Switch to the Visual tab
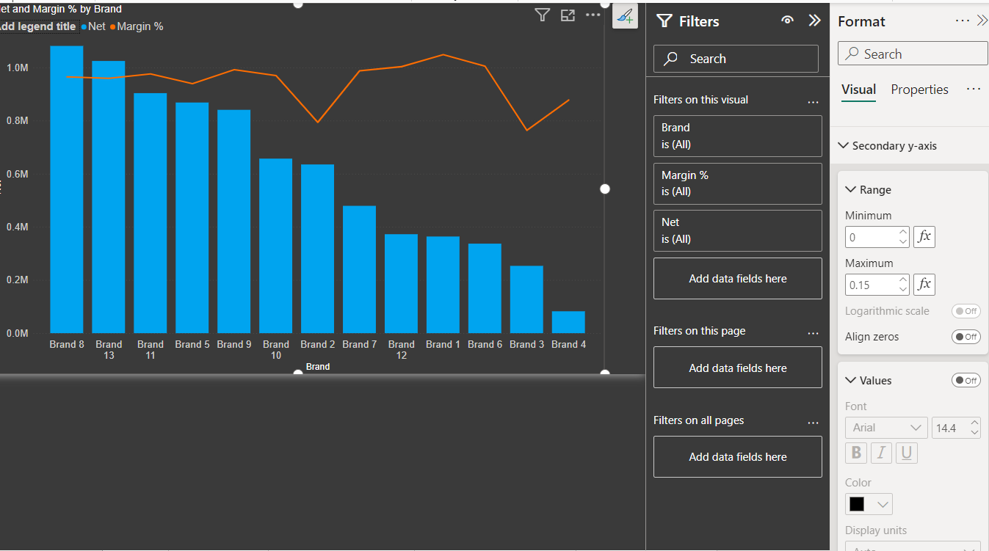989x551 pixels. coord(858,90)
